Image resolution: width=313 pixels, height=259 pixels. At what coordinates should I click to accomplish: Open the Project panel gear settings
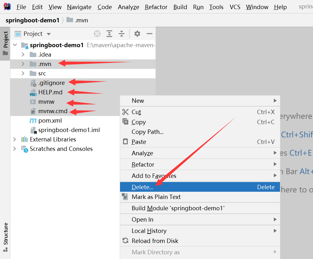[x=137, y=34]
